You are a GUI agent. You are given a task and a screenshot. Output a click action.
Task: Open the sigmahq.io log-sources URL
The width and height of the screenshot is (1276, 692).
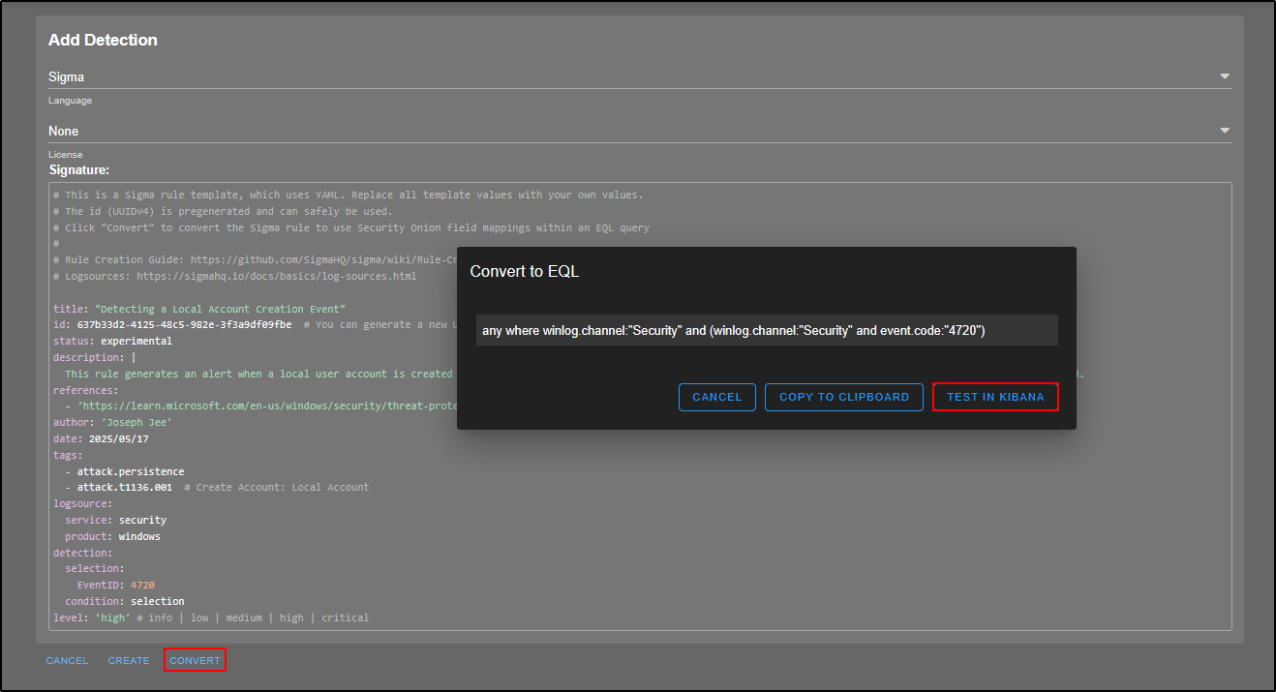coord(276,276)
